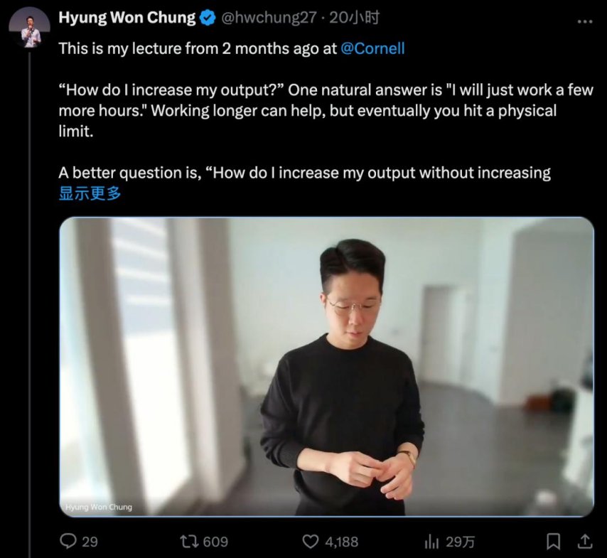The height and width of the screenshot is (558, 607).
Task: Open view analytics via the bar chart icon
Action: (x=431, y=541)
